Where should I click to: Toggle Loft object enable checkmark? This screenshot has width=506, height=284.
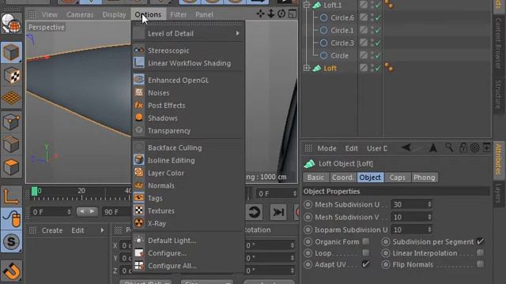click(377, 69)
